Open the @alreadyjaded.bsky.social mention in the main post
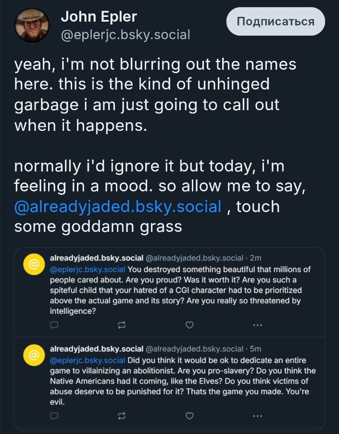 coord(118,206)
